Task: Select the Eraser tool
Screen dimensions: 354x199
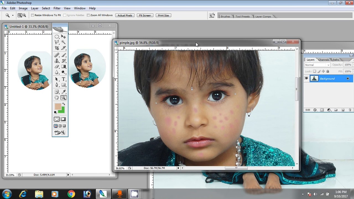Action: 57,67
